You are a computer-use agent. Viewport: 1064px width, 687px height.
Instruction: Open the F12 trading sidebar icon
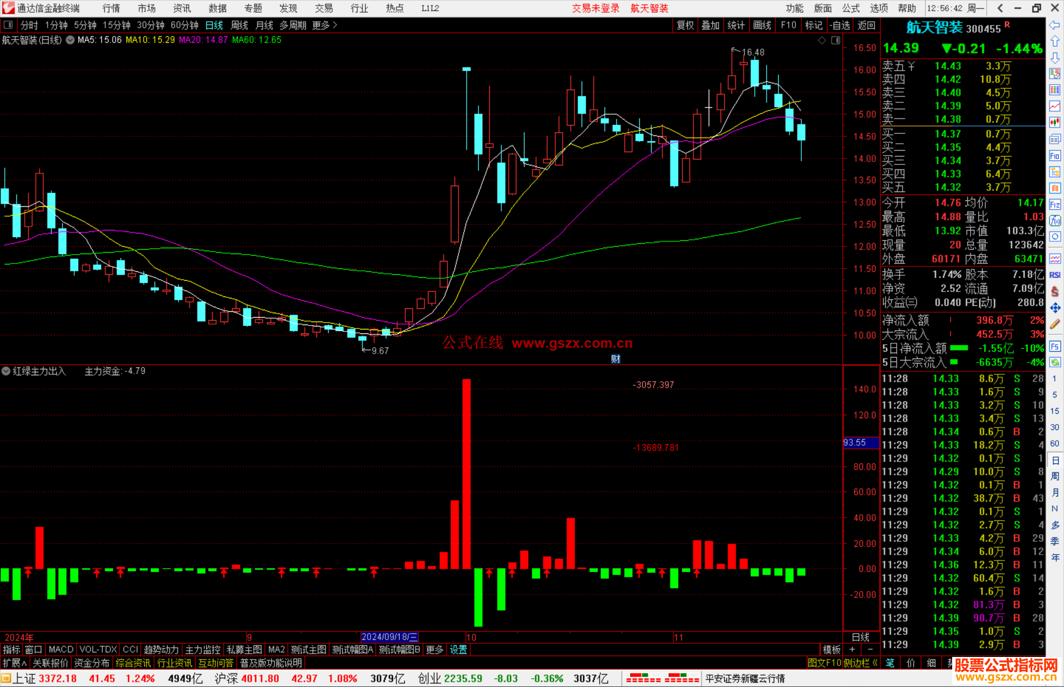1055,205
